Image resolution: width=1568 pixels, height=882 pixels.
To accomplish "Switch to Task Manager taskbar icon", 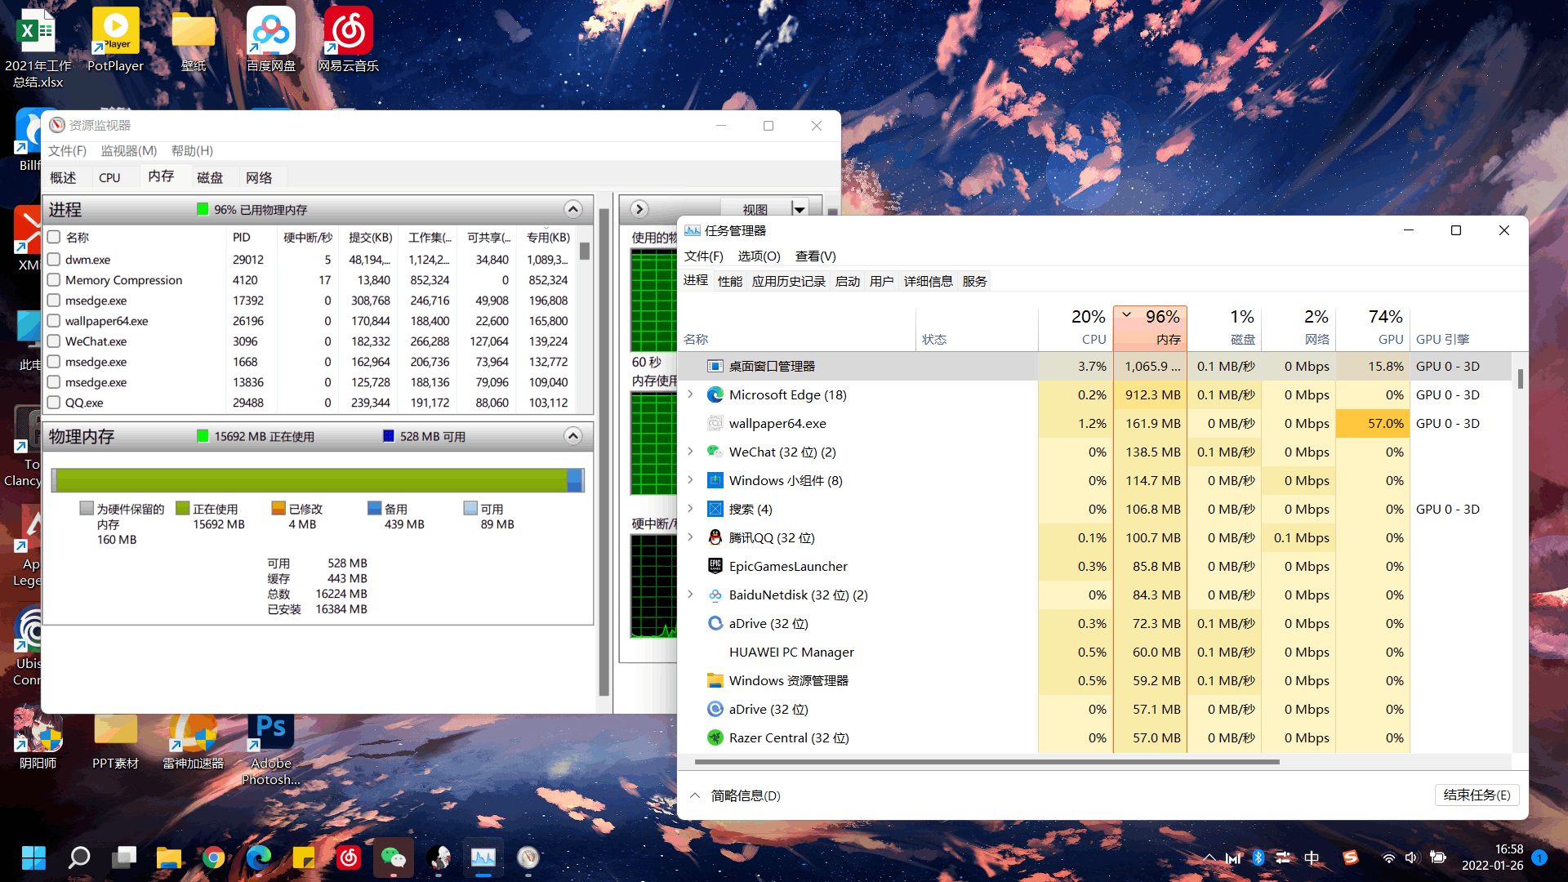I will pos(483,857).
